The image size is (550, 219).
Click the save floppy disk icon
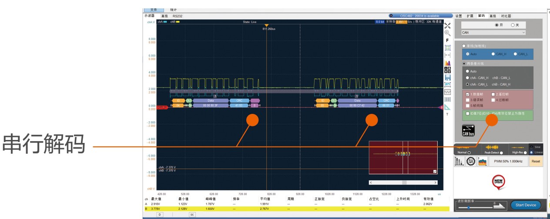[x=447, y=77]
